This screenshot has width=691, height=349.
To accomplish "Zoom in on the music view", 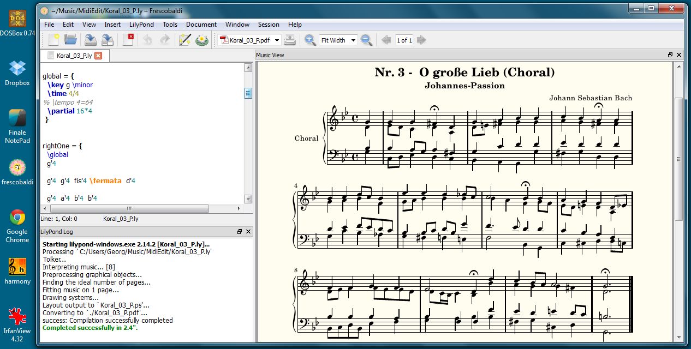I will point(310,40).
